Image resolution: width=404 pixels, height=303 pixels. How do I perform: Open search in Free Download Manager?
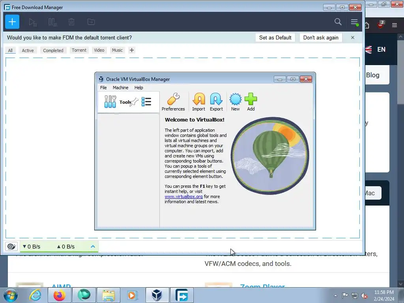point(338,22)
